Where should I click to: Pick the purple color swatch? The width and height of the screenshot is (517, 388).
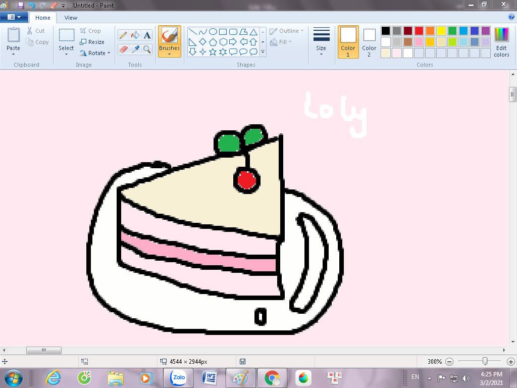pos(486,31)
